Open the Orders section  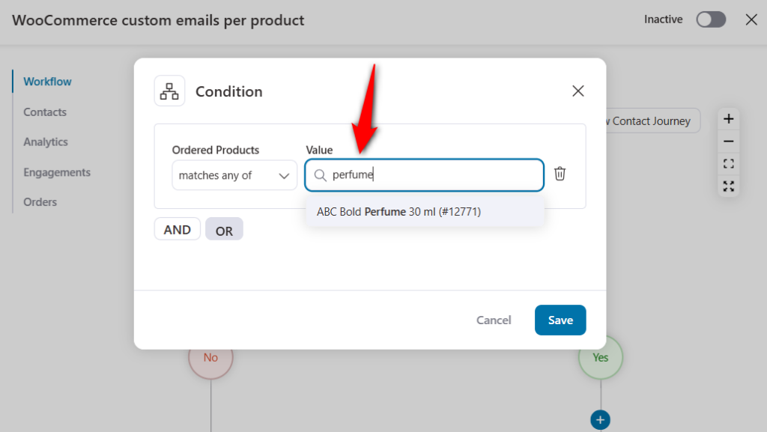(40, 201)
